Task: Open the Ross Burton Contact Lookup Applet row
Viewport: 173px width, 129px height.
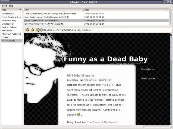Action: [97, 17]
